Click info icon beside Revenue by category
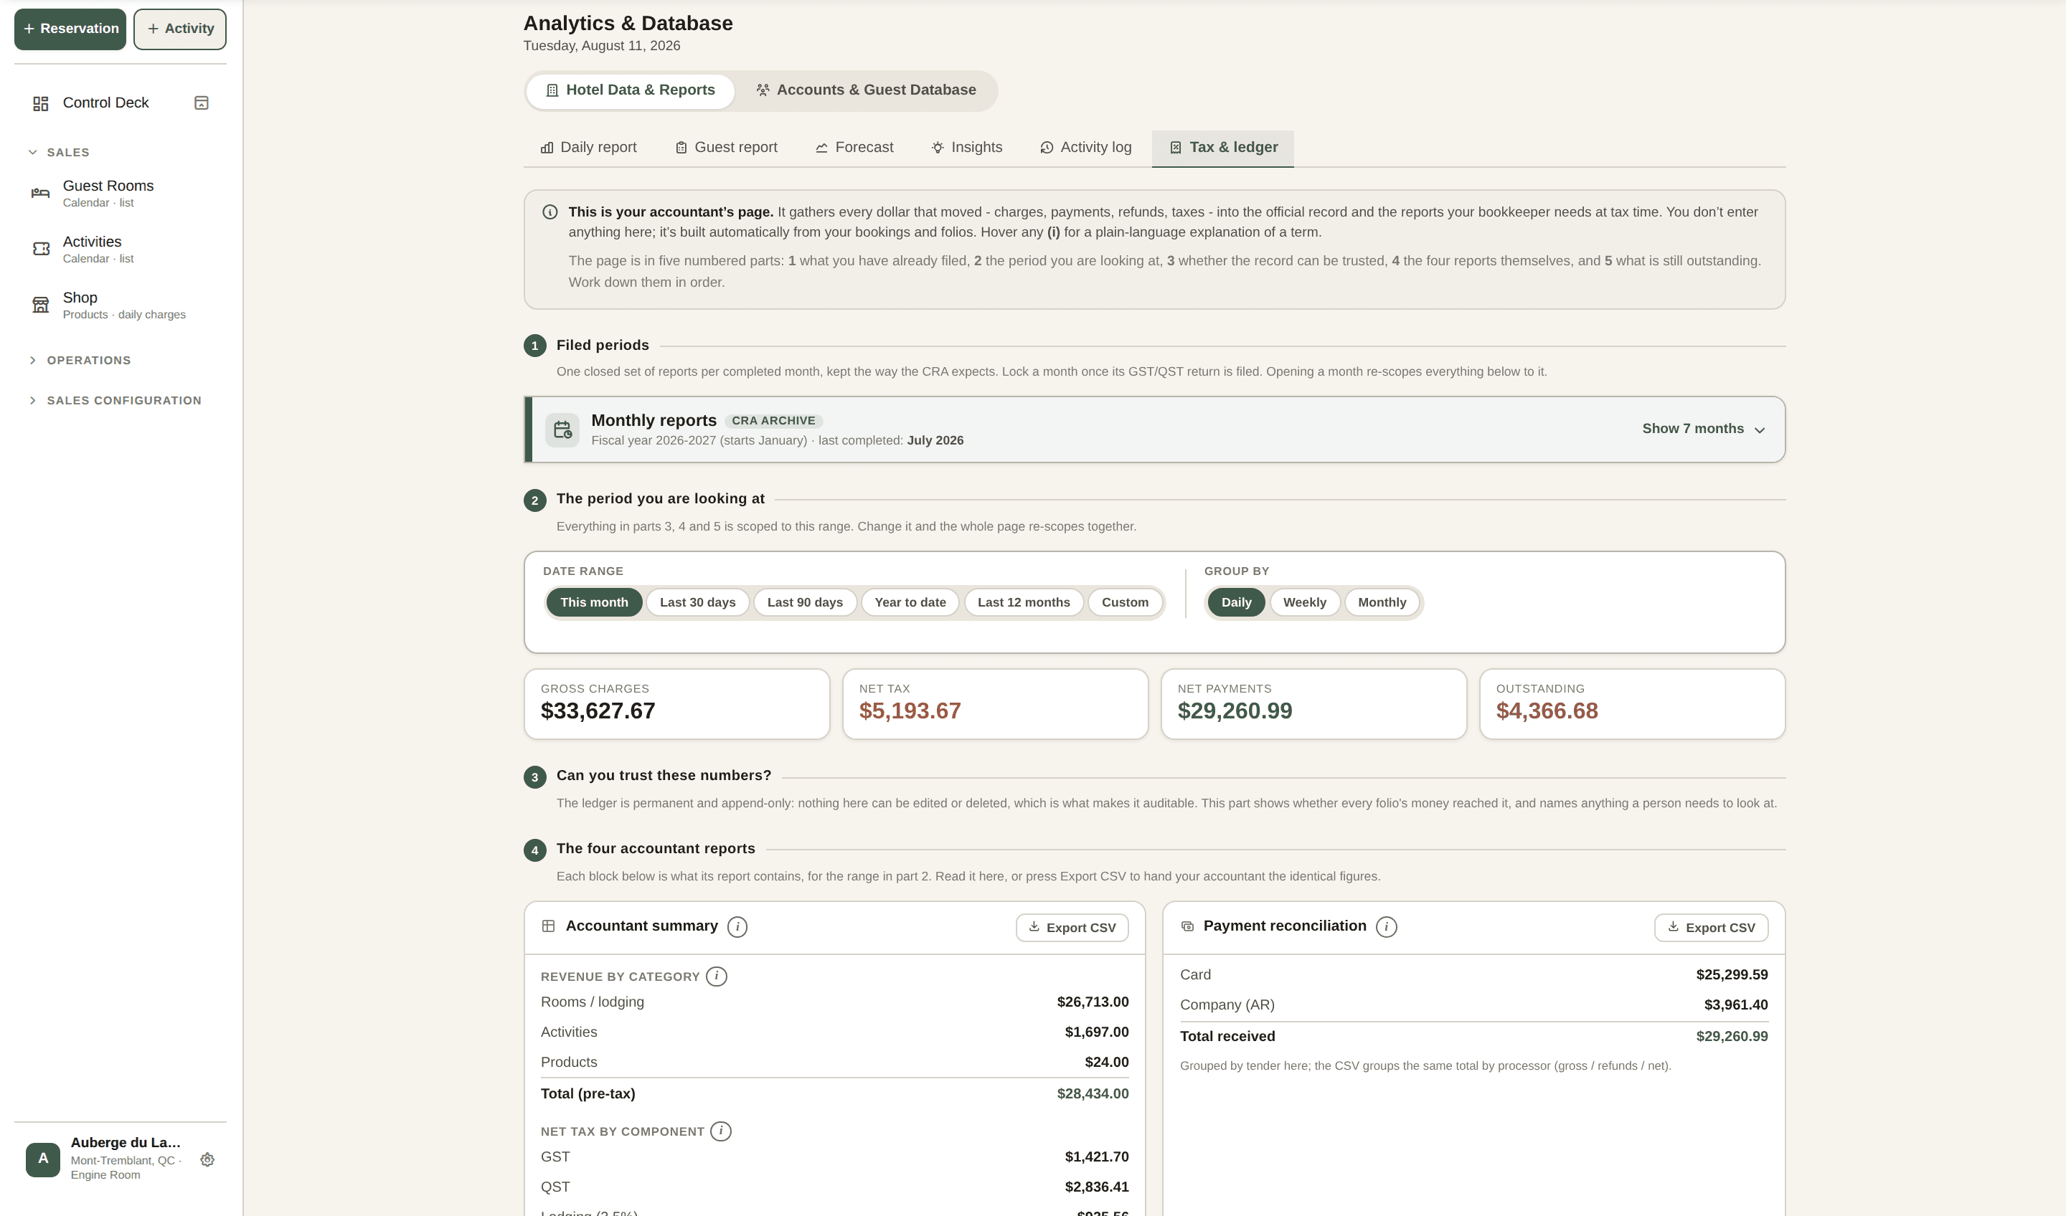The image size is (2066, 1216). click(x=717, y=976)
